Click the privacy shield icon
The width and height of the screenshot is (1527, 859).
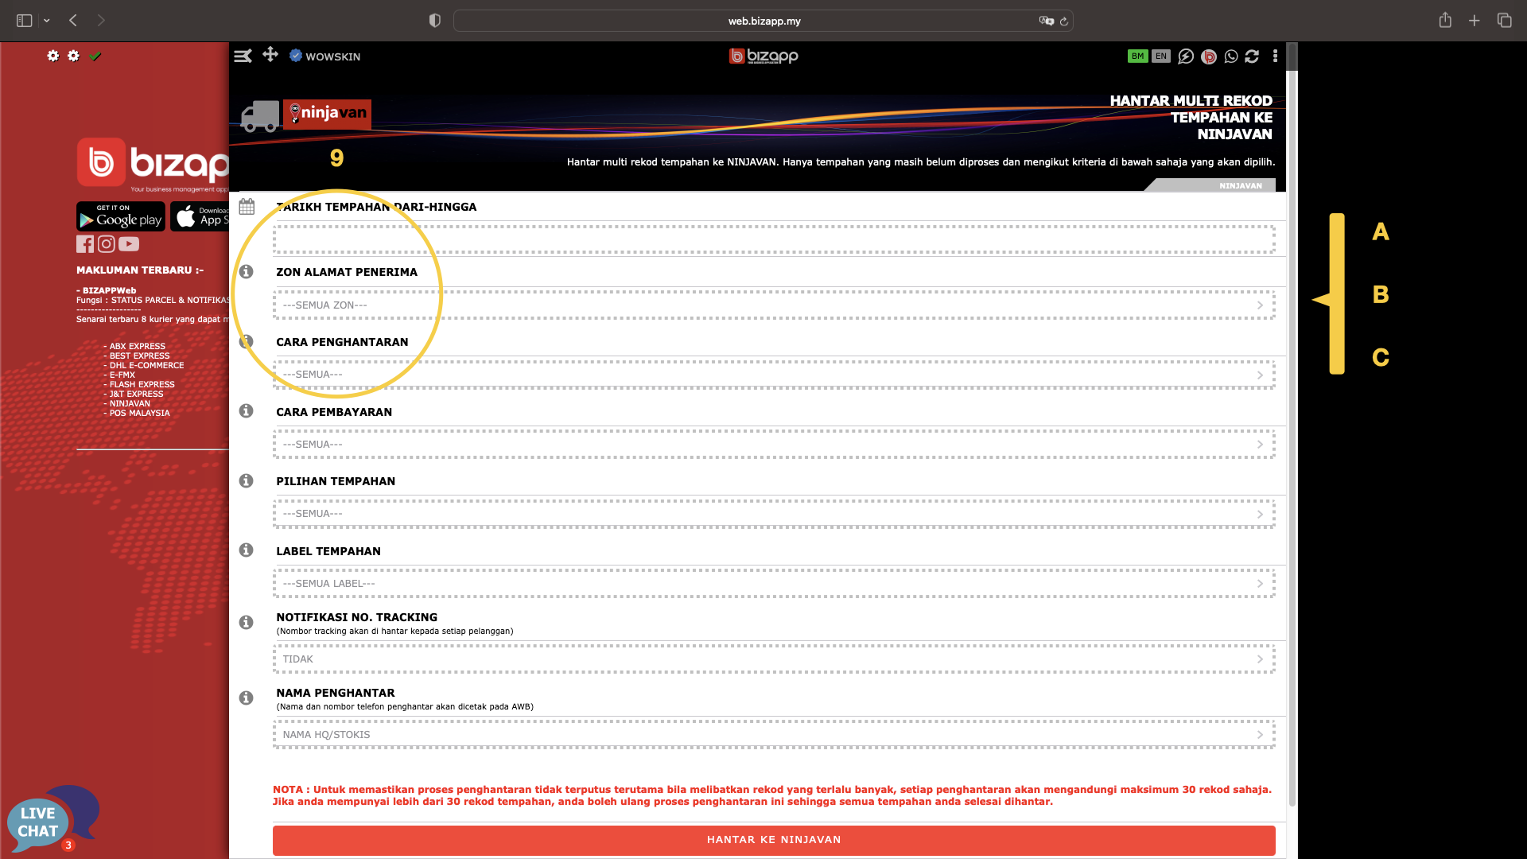434,21
